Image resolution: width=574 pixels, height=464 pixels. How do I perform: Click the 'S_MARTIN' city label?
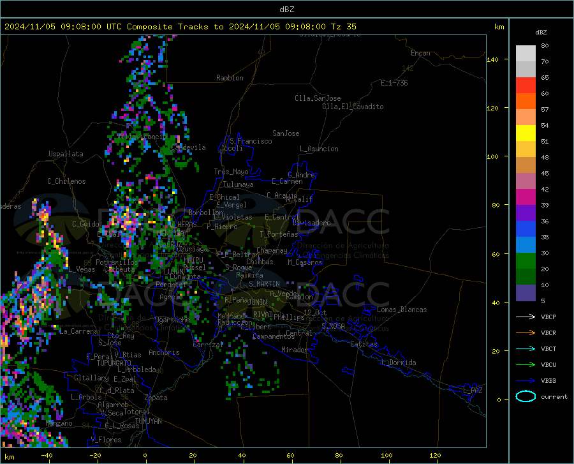pyautogui.click(x=264, y=284)
